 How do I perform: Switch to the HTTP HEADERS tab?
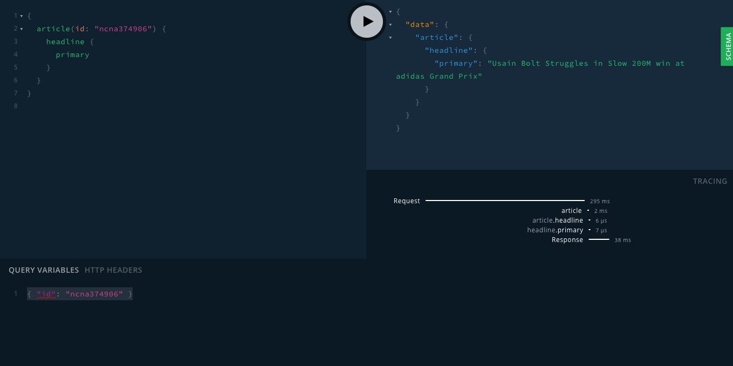click(113, 270)
